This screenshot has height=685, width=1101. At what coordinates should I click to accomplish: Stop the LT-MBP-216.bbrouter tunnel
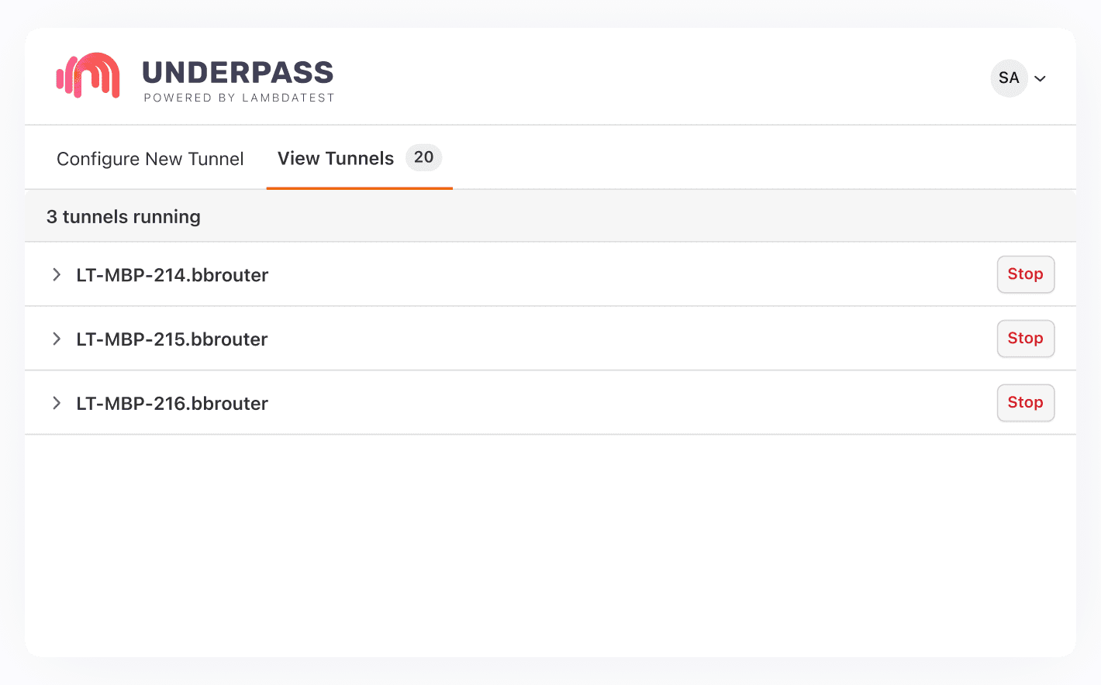[1025, 403]
